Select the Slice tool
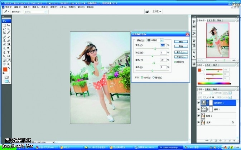The height and width of the screenshot is (150, 241). pyautogui.click(x=9, y=32)
